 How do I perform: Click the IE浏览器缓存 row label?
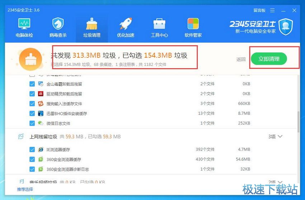(58, 150)
